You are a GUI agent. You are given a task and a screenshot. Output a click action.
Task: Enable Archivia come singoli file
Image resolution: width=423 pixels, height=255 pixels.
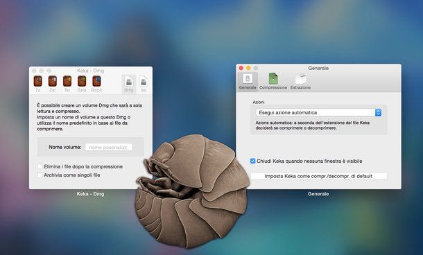(40, 175)
